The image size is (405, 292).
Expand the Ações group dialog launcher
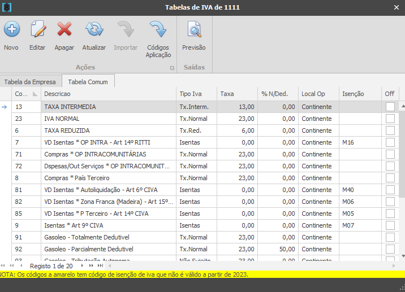point(172,68)
